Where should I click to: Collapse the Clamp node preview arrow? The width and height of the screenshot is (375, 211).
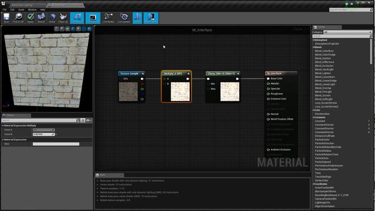coord(238,73)
